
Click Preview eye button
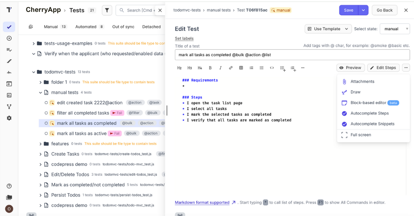350,68
